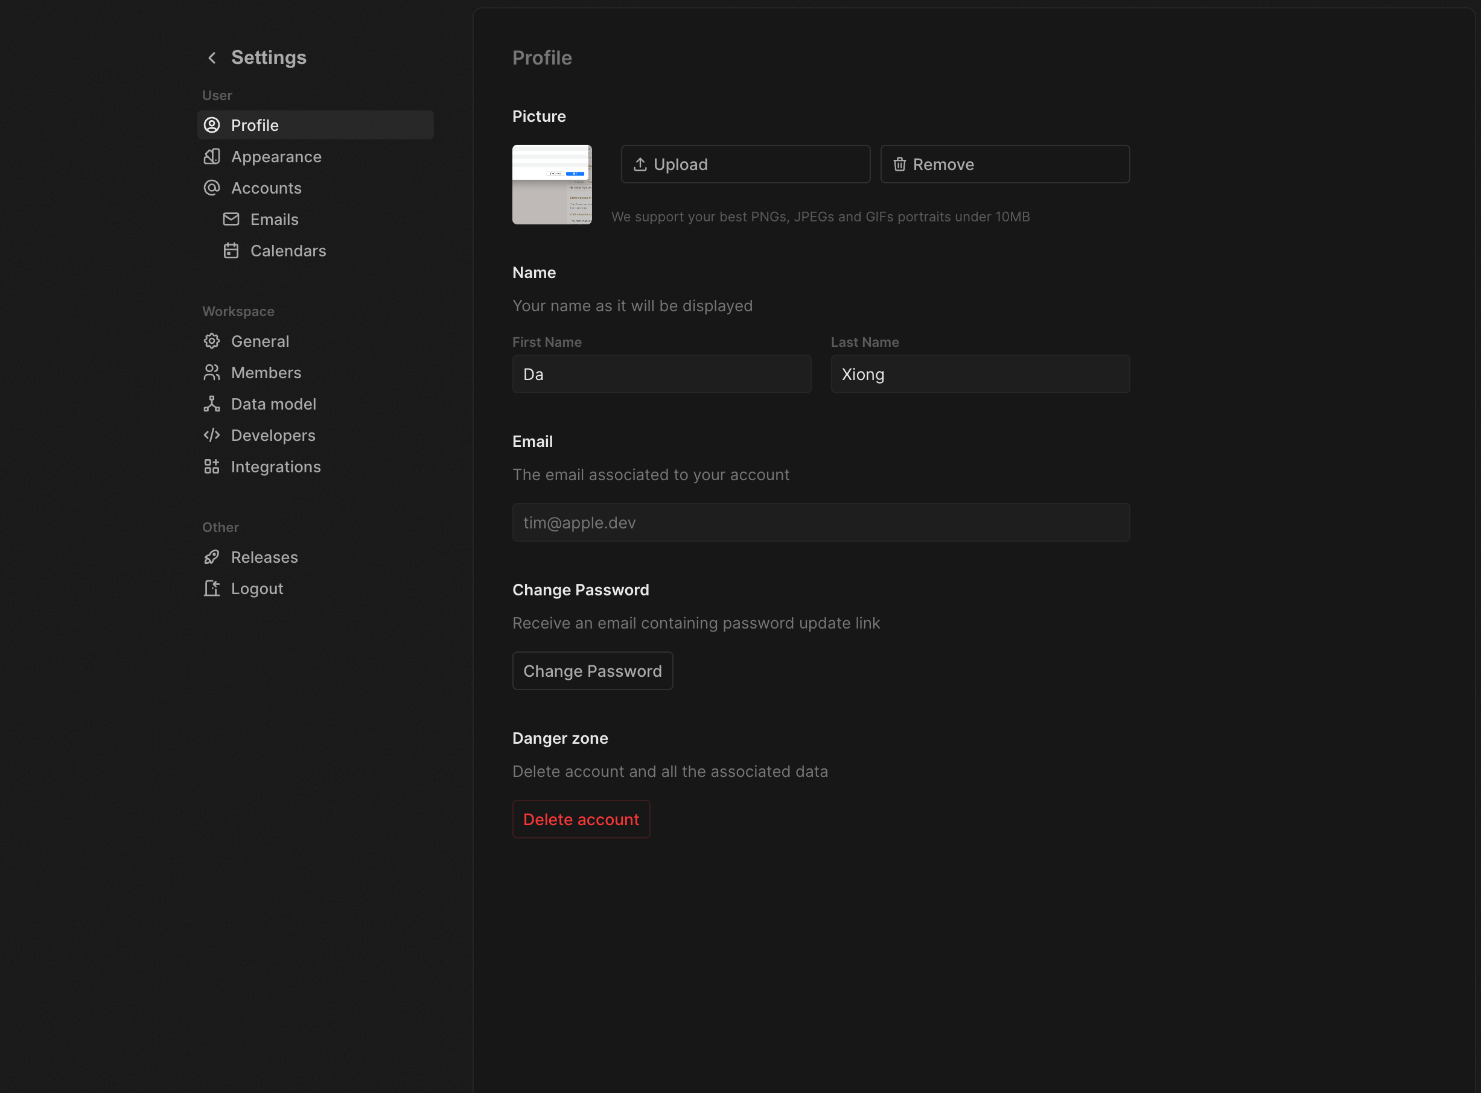1481x1093 pixels.
Task: Click the 'Picture' section heading
Action: (x=539, y=116)
